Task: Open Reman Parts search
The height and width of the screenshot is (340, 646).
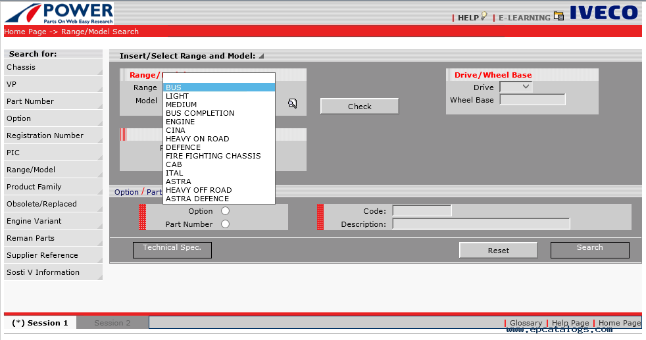Action: (x=53, y=238)
